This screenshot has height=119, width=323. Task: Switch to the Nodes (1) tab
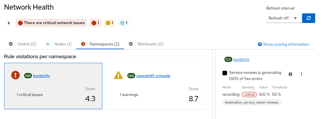click(x=58, y=44)
